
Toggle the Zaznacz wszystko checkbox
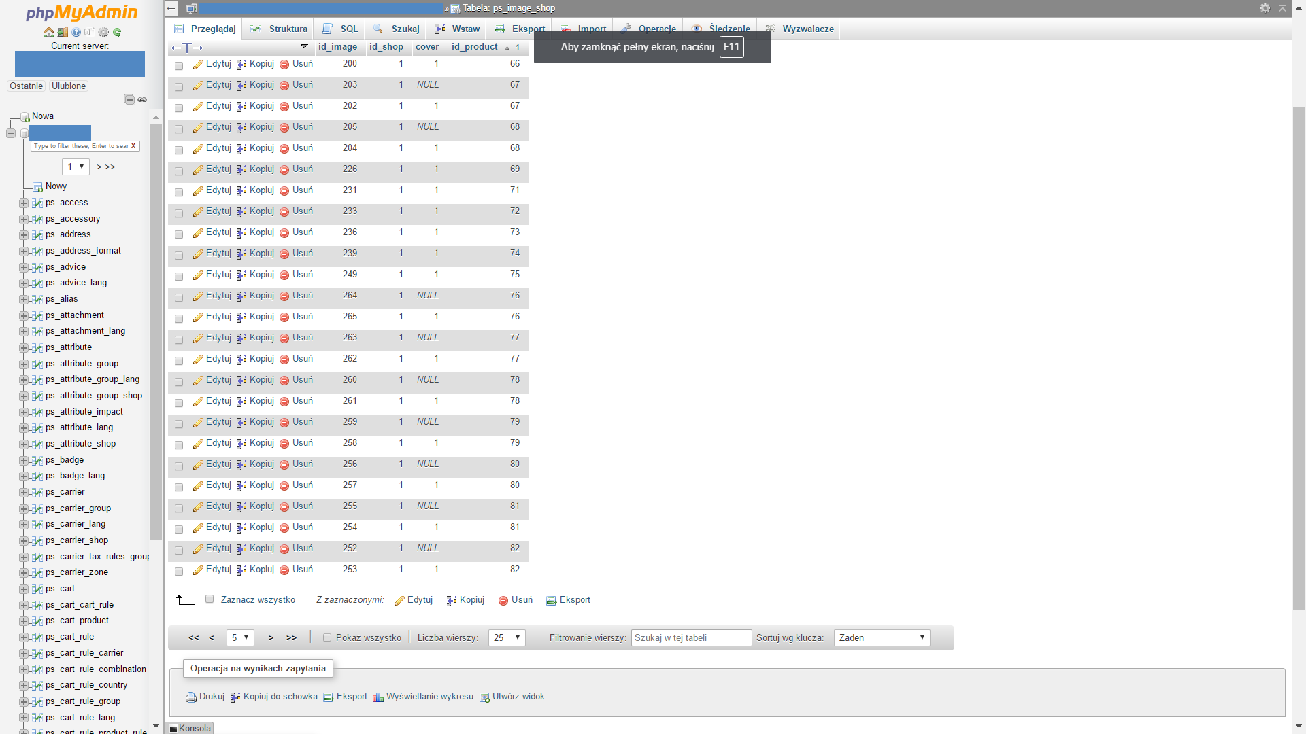click(210, 599)
